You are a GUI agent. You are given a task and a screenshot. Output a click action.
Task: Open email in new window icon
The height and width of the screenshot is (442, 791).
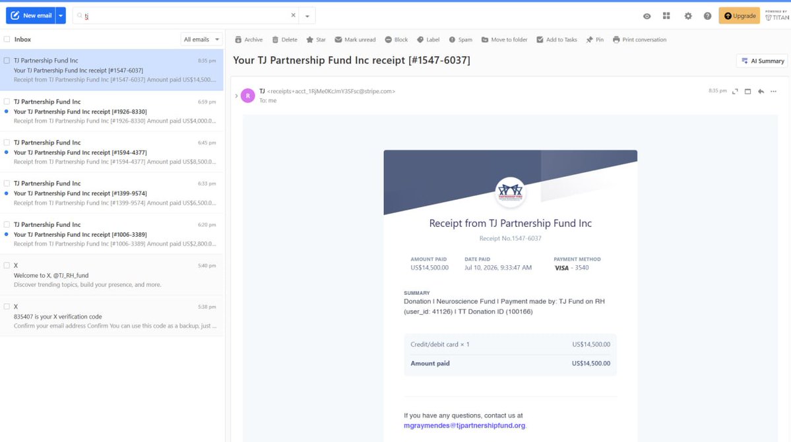pos(747,91)
